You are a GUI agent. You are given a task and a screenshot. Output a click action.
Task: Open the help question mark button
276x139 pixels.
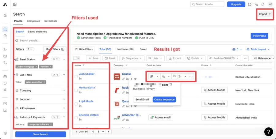[269, 132]
